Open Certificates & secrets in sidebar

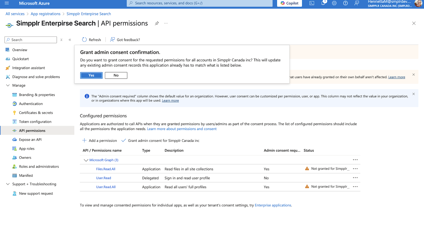click(36, 113)
